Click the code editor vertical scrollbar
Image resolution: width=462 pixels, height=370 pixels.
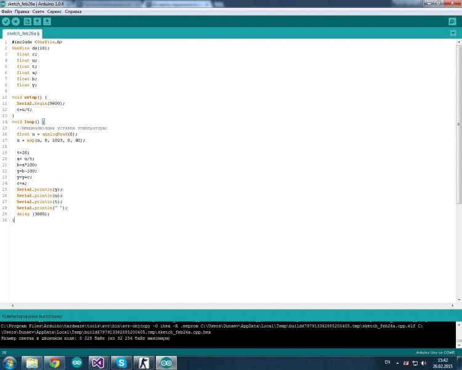point(458,123)
